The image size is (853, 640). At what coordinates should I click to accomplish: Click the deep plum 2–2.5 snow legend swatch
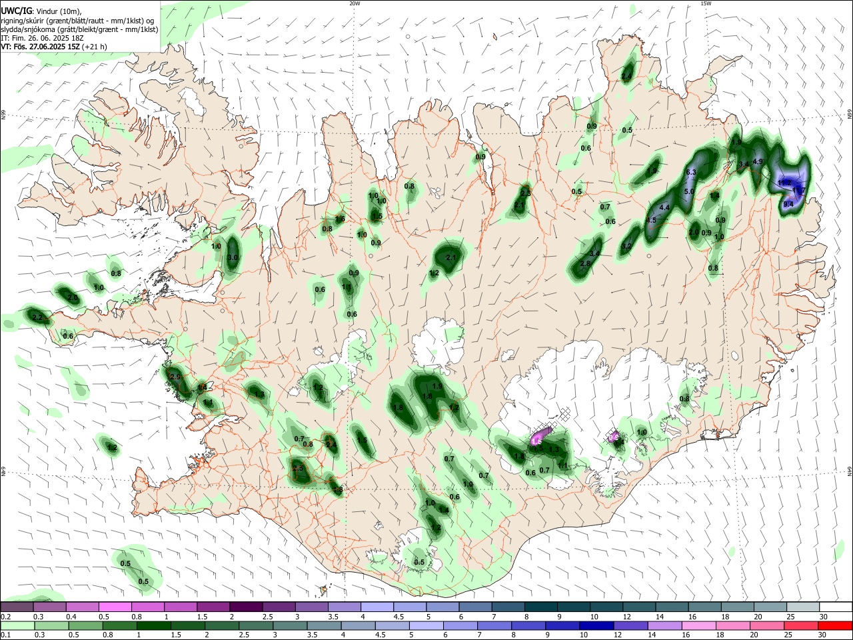[x=245, y=607]
